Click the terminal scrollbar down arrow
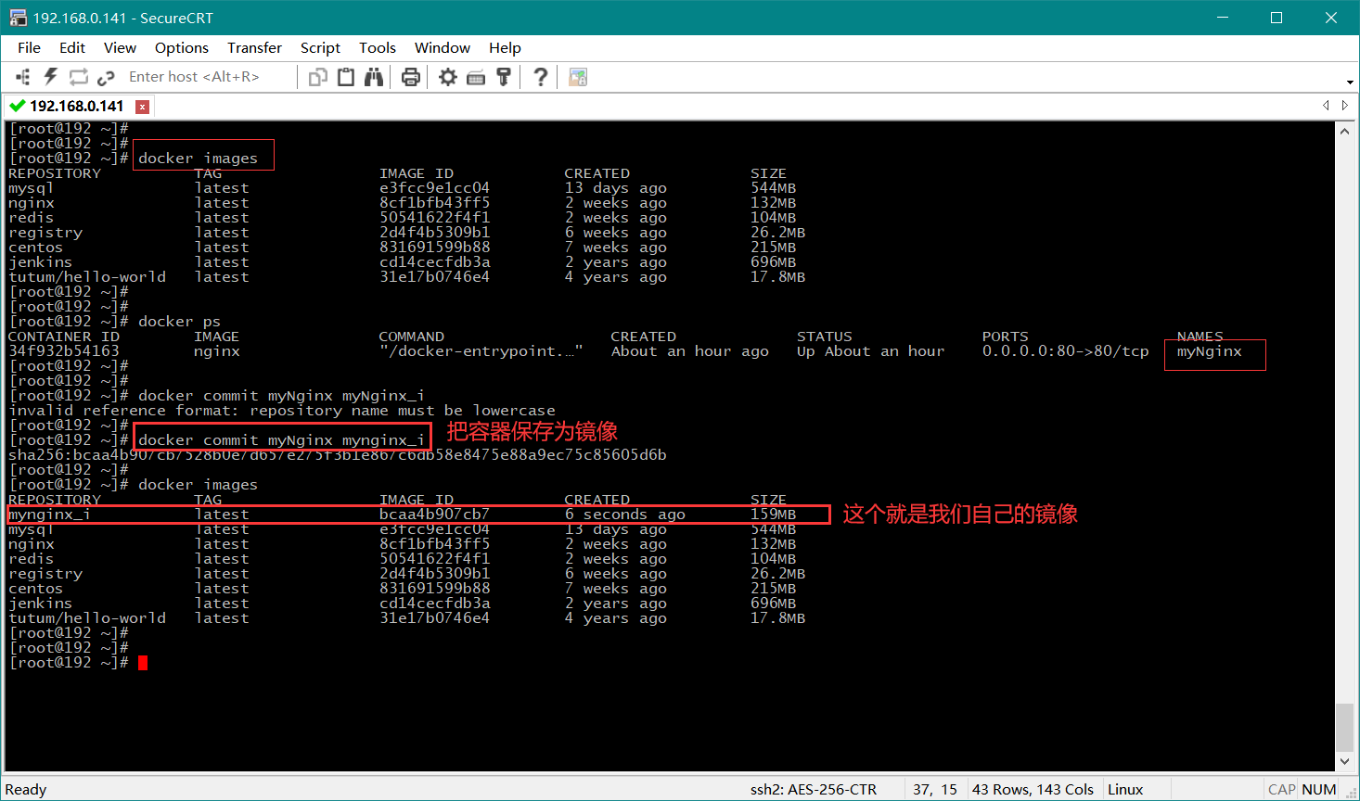1360x801 pixels. tap(1344, 761)
